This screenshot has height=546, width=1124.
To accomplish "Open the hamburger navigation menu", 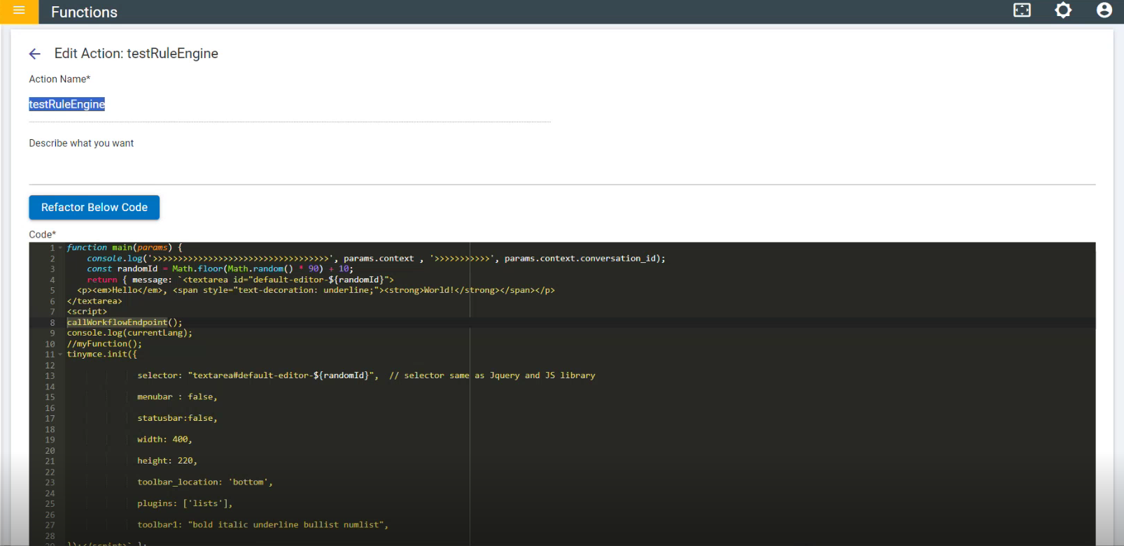I will pyautogui.click(x=19, y=11).
